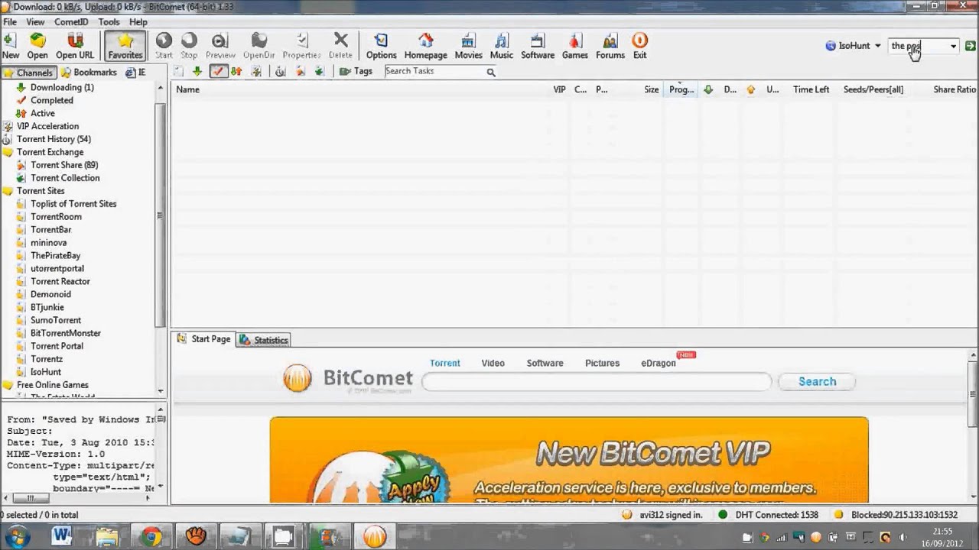Image resolution: width=979 pixels, height=550 pixels.
Task: Open the mininova sidebar entry
Action: tap(48, 242)
